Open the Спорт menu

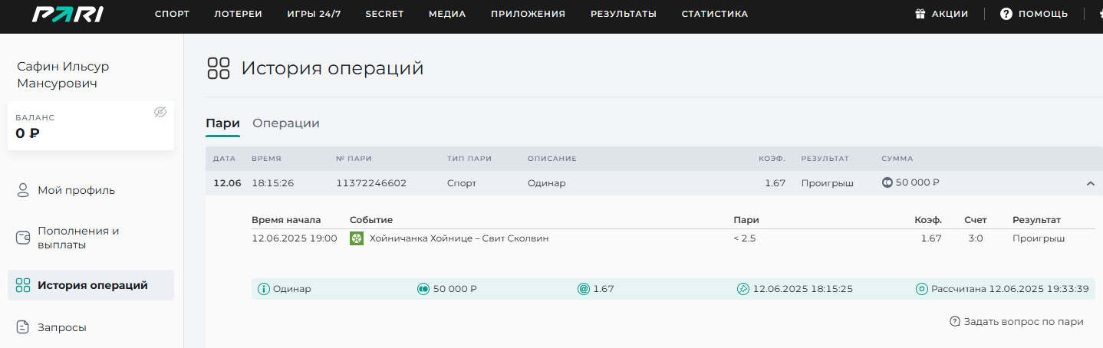(172, 14)
